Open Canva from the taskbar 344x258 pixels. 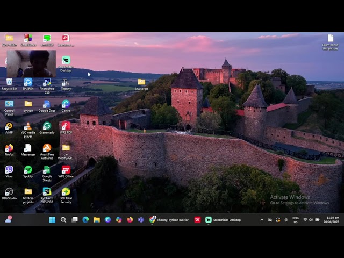[107, 220]
